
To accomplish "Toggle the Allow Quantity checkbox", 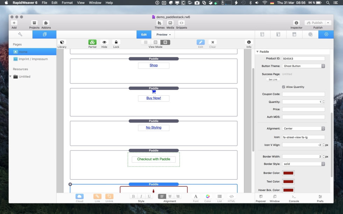I will (x=283, y=87).
